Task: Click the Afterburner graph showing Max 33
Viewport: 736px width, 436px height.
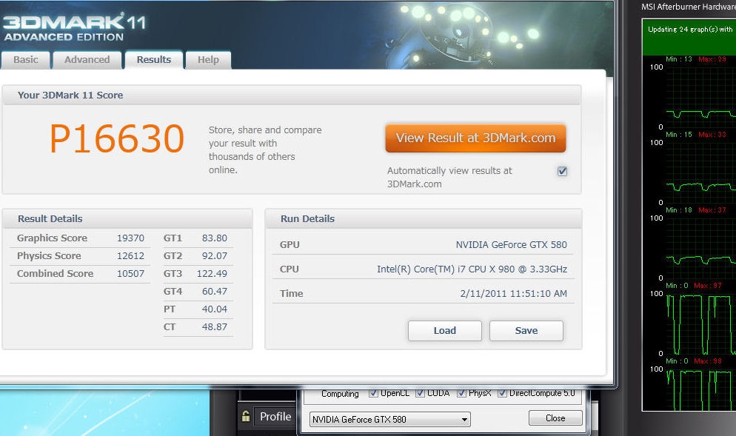Action: (700, 172)
